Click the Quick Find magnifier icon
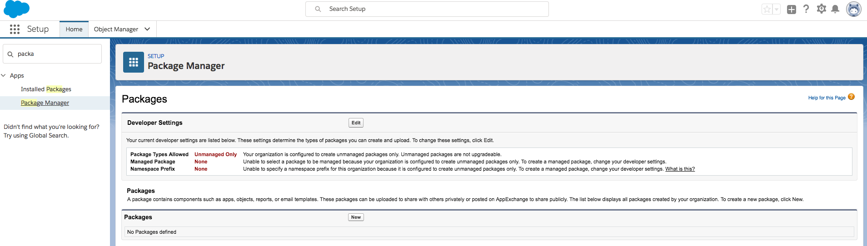 10,54
